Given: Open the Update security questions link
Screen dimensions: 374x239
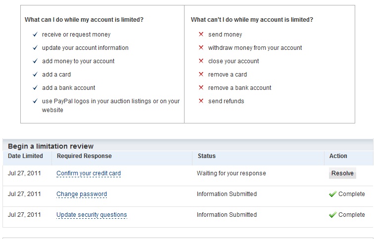Looking at the screenshot, I should click(x=92, y=215).
